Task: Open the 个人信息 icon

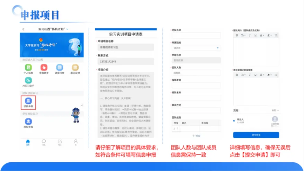Action: click(28, 69)
